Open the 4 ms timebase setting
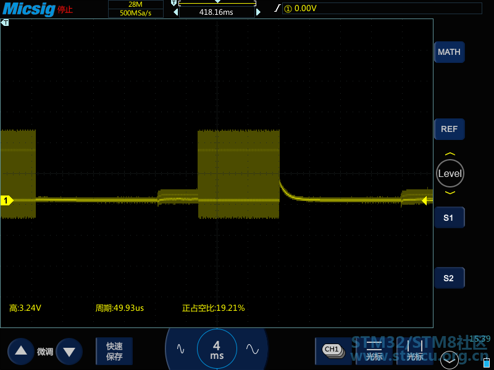 217,349
